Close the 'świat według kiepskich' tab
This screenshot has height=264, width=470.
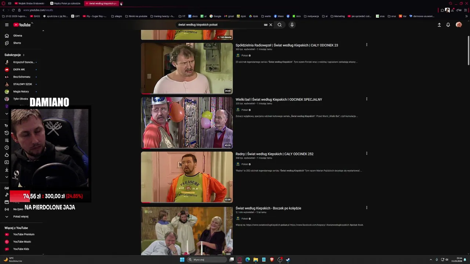(121, 4)
